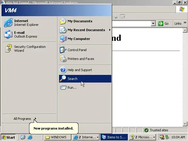Open Printers and Faxes
The height and width of the screenshot is (141, 188).
coord(85,59)
